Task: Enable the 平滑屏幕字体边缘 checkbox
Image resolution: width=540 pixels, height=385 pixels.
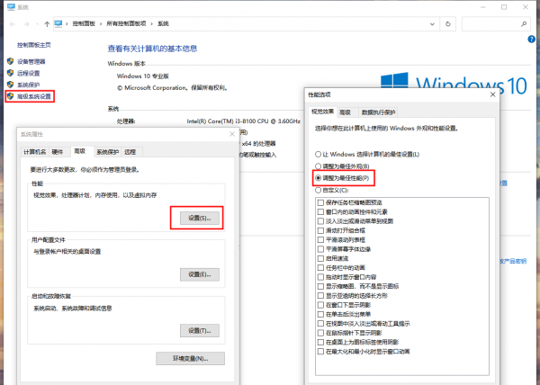Action: [x=320, y=251]
